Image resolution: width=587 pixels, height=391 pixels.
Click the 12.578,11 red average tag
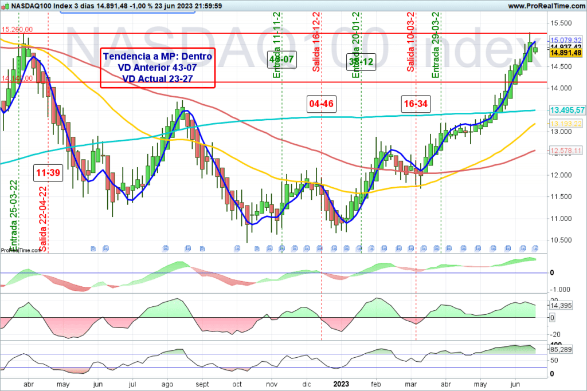[x=566, y=151]
